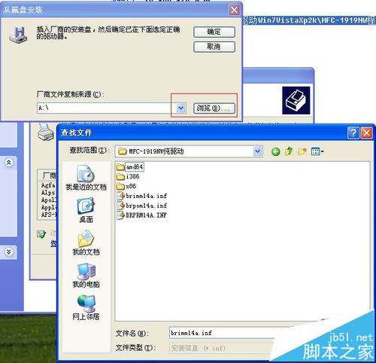
Task: Create a new folder icon
Action: 302,151
